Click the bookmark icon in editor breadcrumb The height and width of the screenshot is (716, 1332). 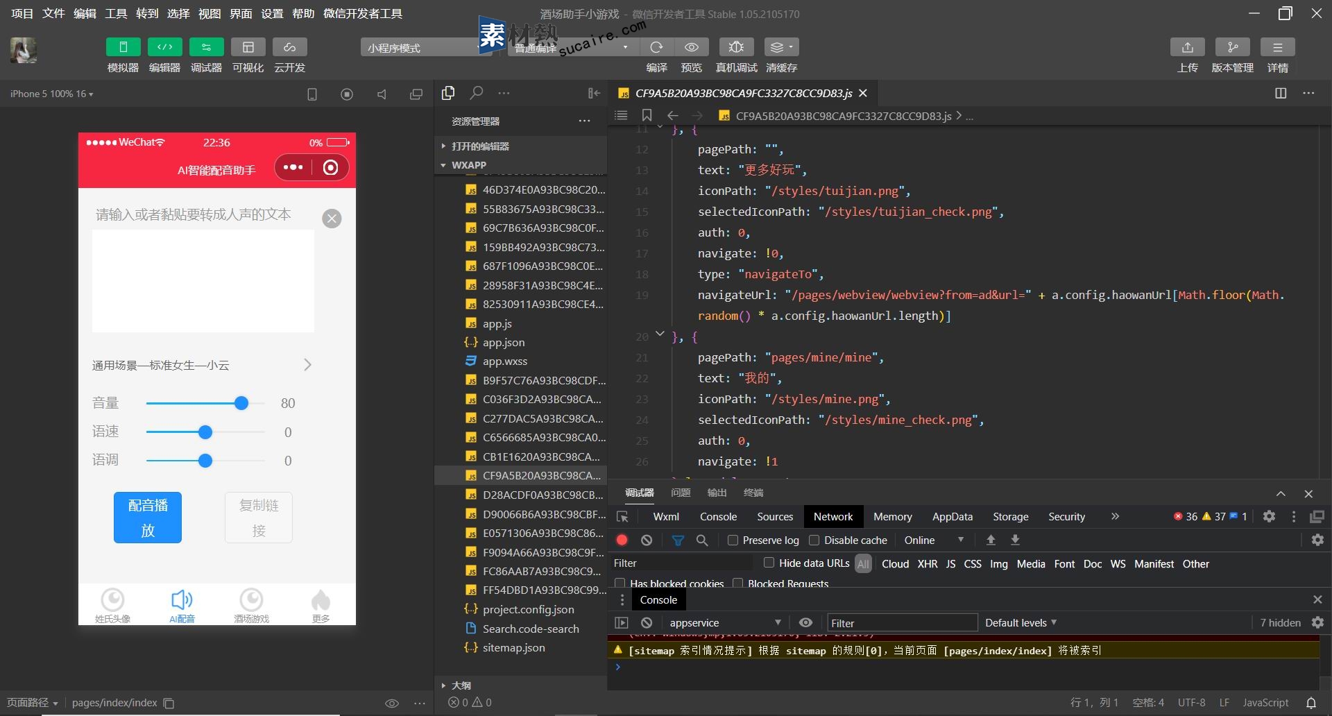(647, 115)
